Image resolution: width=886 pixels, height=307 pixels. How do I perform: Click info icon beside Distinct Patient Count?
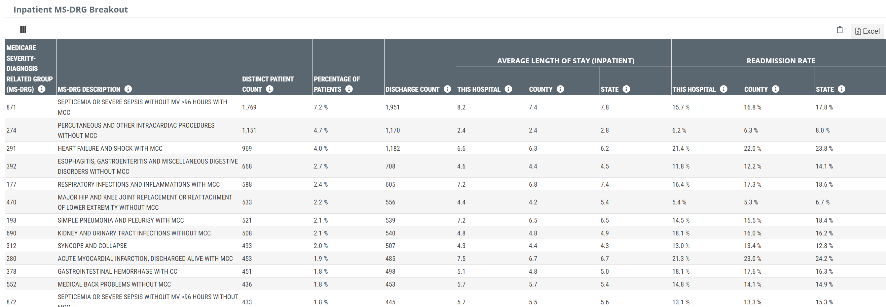point(270,89)
